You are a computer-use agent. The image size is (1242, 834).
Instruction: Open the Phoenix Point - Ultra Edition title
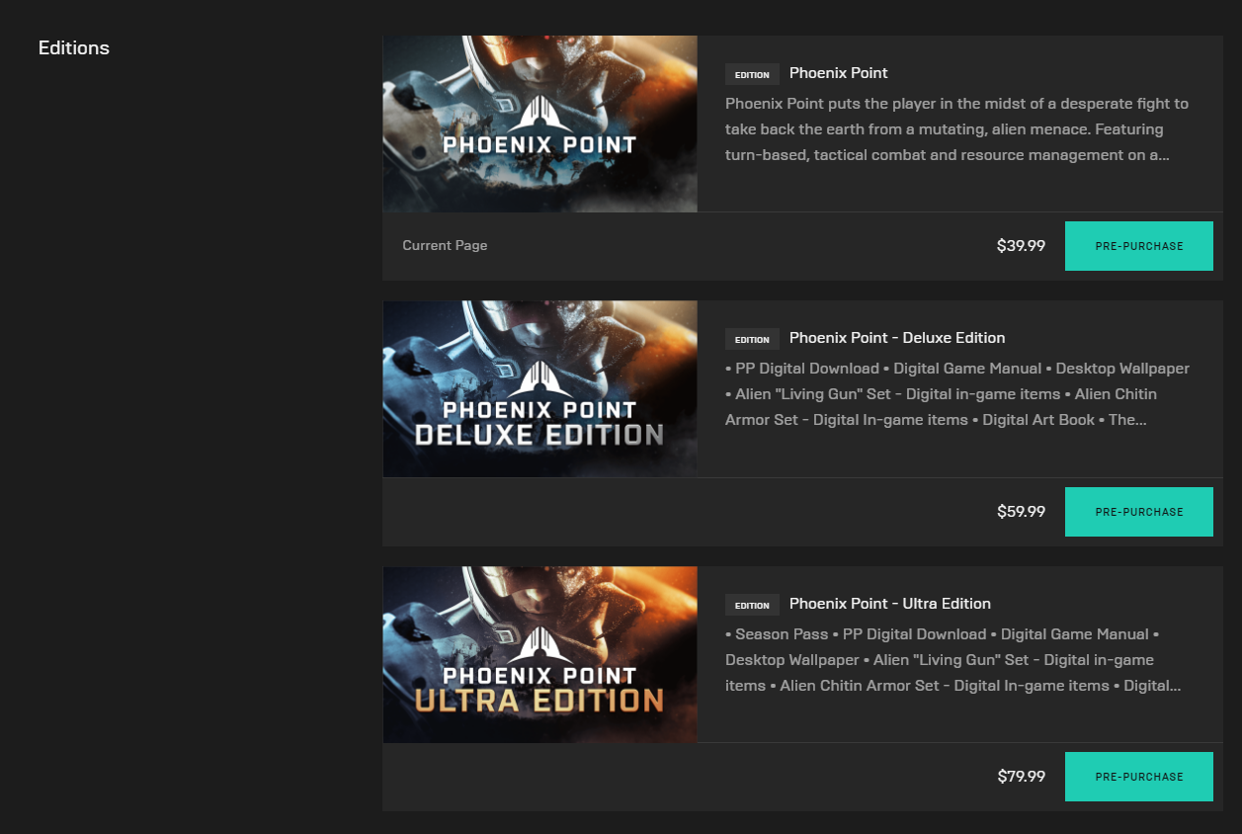889,604
